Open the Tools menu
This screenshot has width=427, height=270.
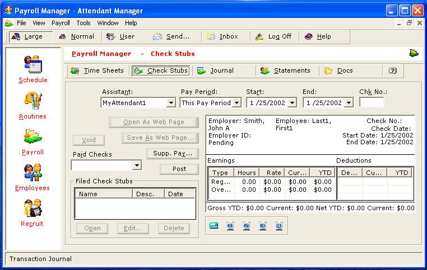tap(83, 23)
